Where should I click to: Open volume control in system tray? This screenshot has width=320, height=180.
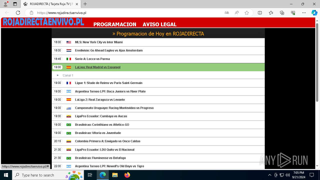tap(288, 175)
